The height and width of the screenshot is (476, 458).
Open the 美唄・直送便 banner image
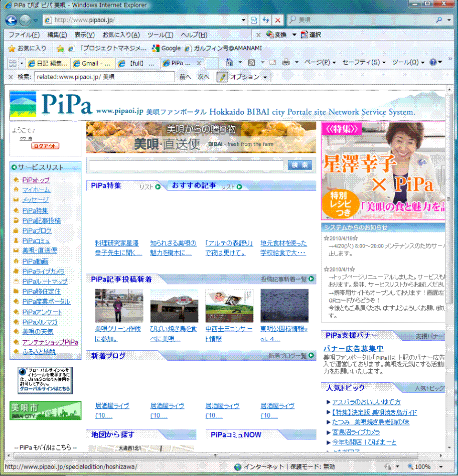pos(201,137)
